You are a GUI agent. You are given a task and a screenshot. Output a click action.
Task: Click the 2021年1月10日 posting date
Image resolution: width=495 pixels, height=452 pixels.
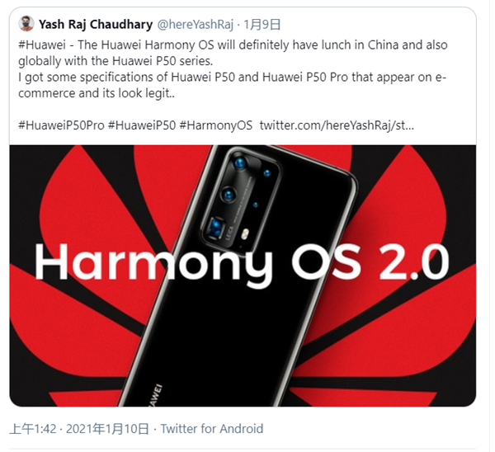pos(107,429)
